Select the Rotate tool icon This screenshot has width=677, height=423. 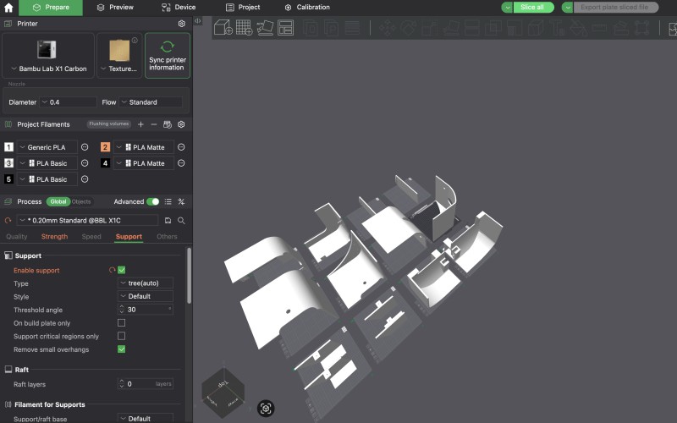pos(408,29)
